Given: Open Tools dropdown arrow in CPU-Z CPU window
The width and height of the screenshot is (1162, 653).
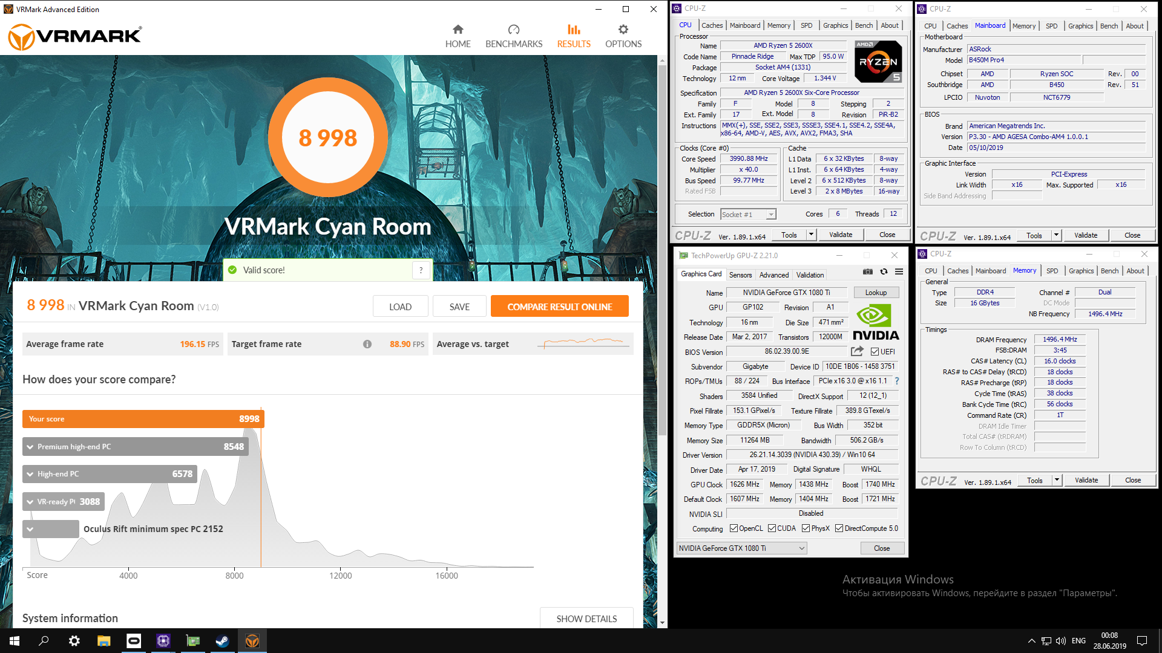Looking at the screenshot, I should click(x=811, y=235).
